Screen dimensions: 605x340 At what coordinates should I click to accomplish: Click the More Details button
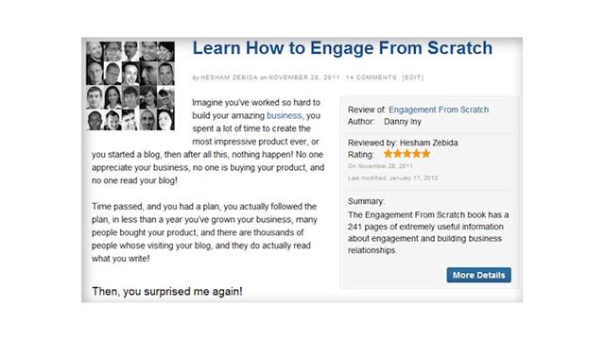479,275
